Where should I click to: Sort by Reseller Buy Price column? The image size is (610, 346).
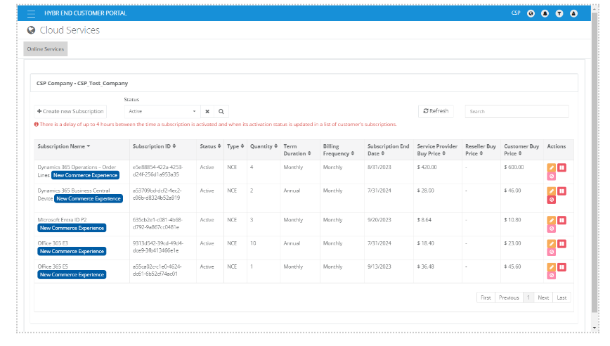pyautogui.click(x=481, y=150)
